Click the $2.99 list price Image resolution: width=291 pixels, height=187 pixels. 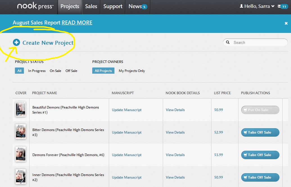click(x=219, y=132)
